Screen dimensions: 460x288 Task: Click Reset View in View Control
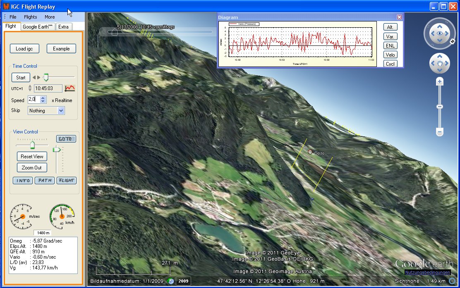point(32,156)
